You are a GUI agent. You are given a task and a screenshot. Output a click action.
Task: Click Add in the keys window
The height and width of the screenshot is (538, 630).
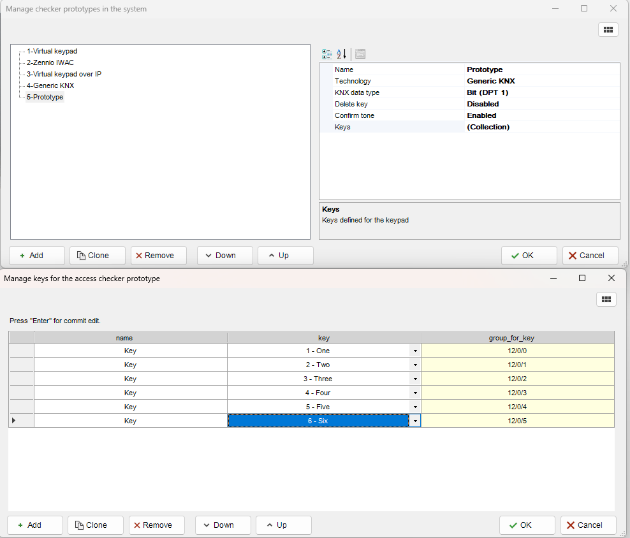[35, 525]
